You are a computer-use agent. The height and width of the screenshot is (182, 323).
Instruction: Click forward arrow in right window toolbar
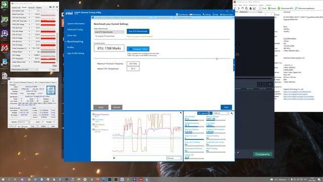coord(239,8)
